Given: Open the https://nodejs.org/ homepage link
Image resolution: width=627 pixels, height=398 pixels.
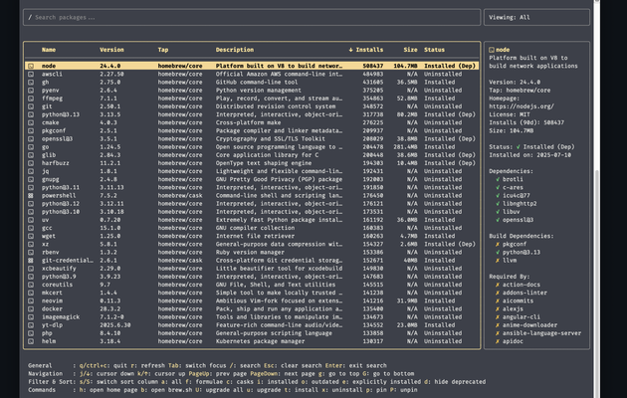Looking at the screenshot, I should pyautogui.click(x=522, y=106).
